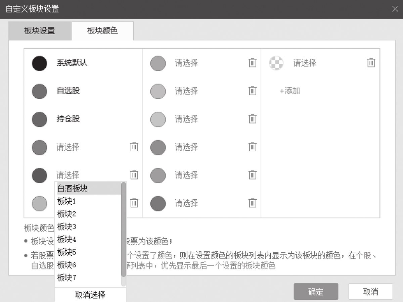Switch to the 板块设置 tab
The width and height of the screenshot is (403, 302).
click(x=40, y=31)
